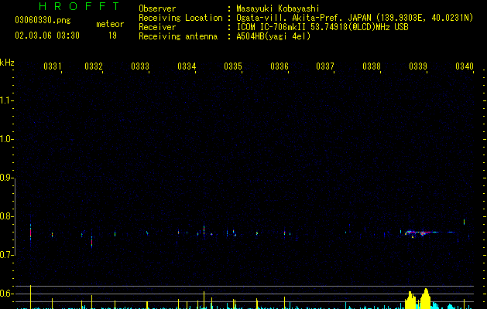Screen dimensions: 487x309
Task: Click time marker 0340
Action: click(465, 66)
